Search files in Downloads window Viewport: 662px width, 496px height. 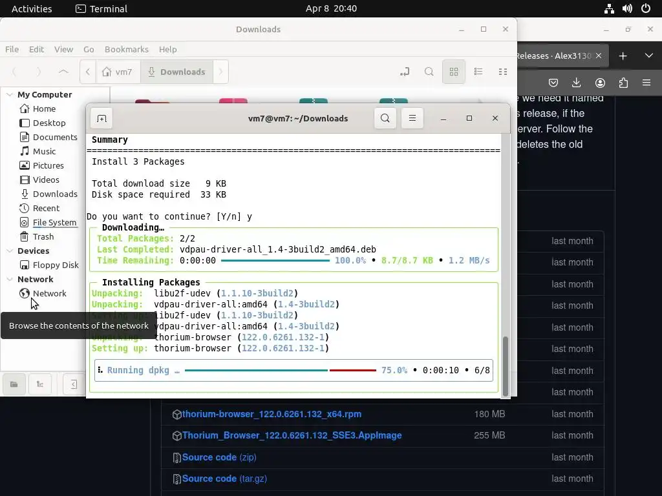pyautogui.click(x=429, y=72)
